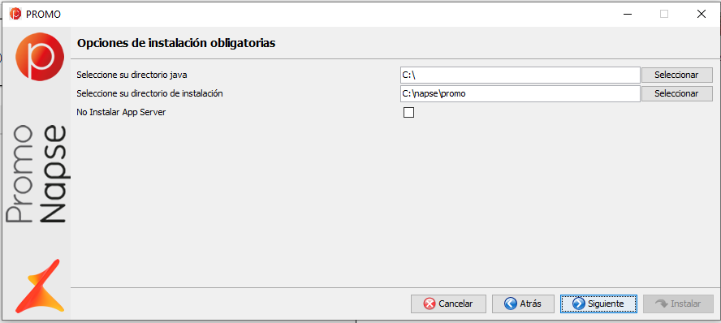Click the red X icon on Cancelar
This screenshot has width=721, height=323.
(429, 304)
